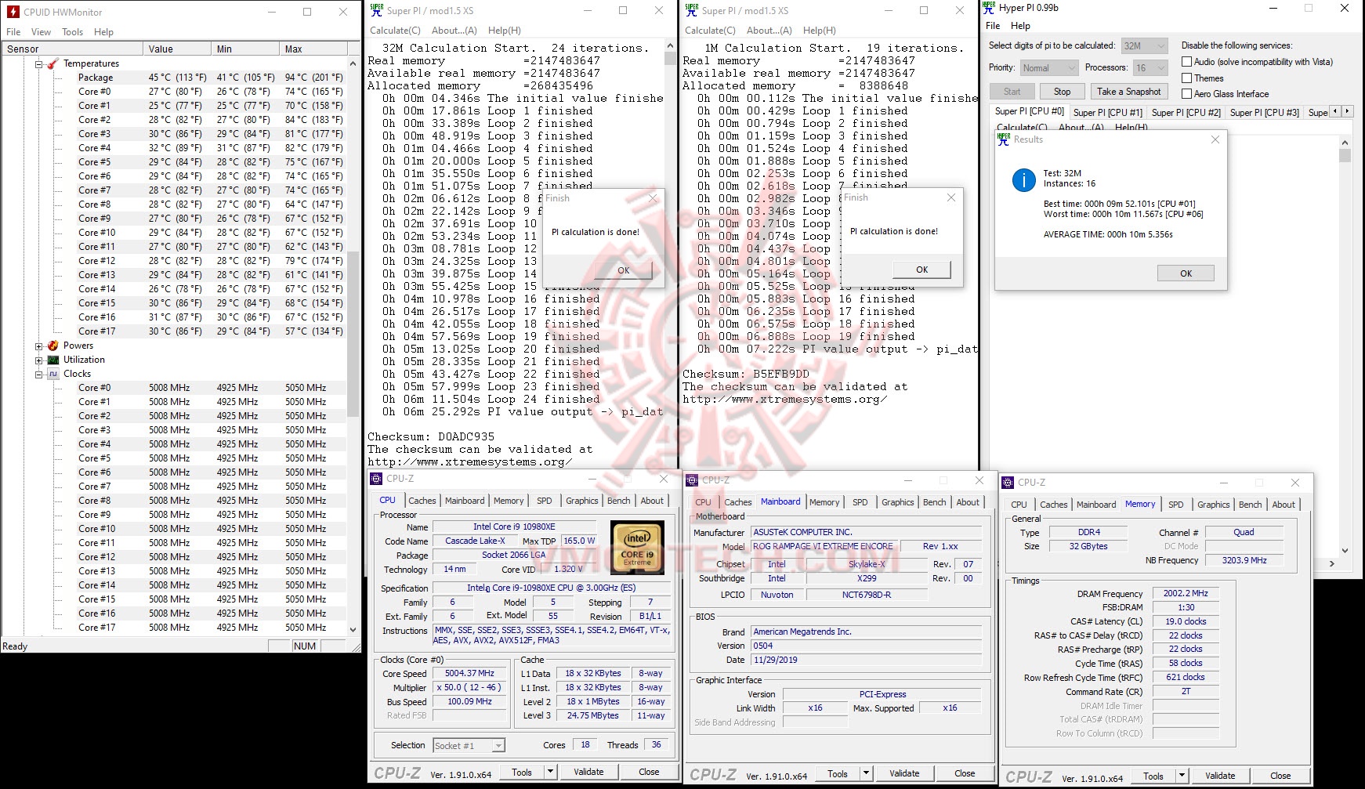Click the HWMonitor vertical scrollbar

point(353,346)
